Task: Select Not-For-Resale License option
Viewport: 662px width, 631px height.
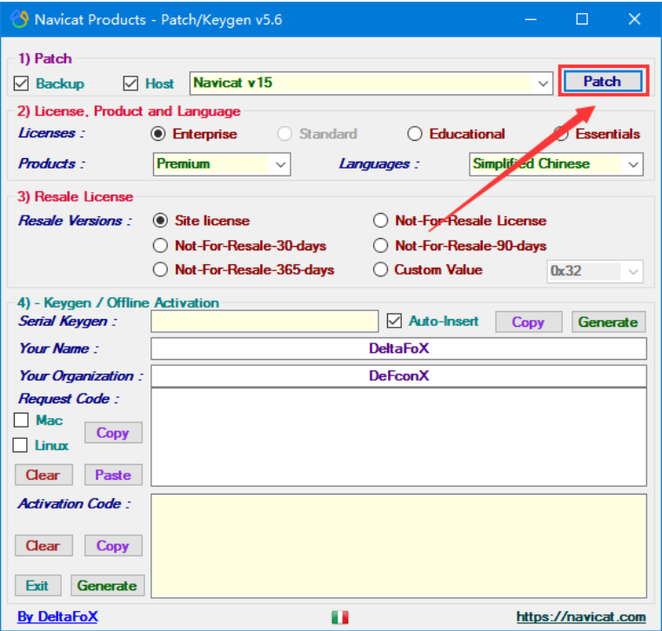Action: coord(380,221)
